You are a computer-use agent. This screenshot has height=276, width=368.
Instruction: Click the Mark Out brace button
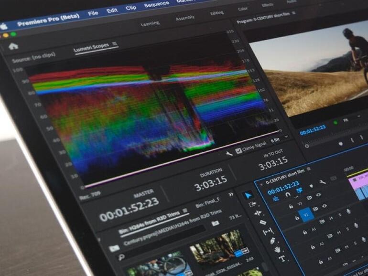pyautogui.click(x=362, y=138)
